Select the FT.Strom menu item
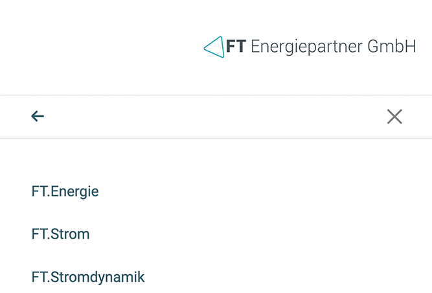This screenshot has width=432, height=293. tap(61, 234)
